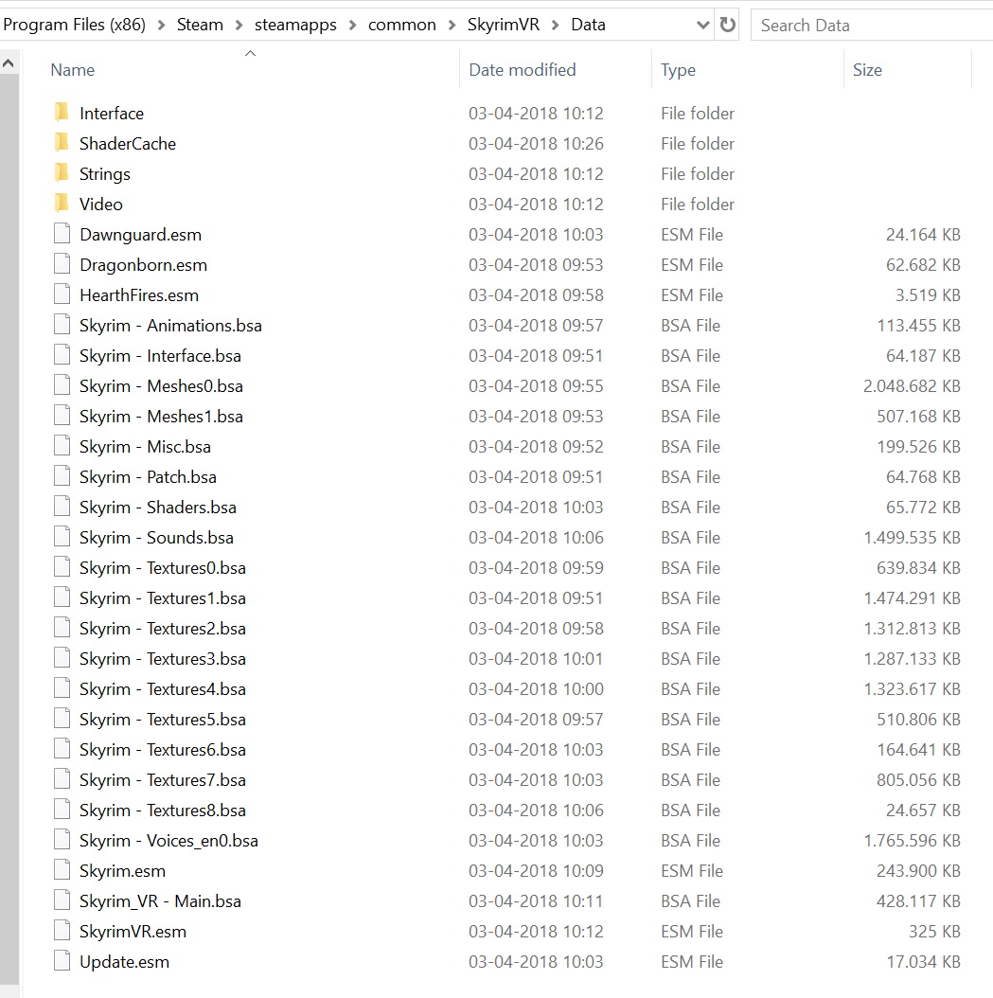Refresh the Data folder view
993x998 pixels.
pyautogui.click(x=727, y=25)
